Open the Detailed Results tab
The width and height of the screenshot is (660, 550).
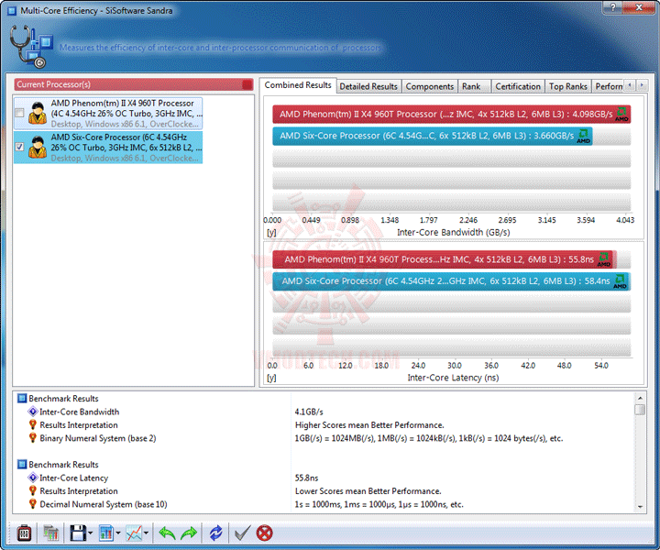click(368, 86)
